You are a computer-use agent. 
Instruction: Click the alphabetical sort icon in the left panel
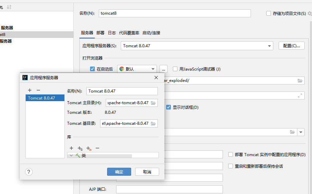coord(9,7)
